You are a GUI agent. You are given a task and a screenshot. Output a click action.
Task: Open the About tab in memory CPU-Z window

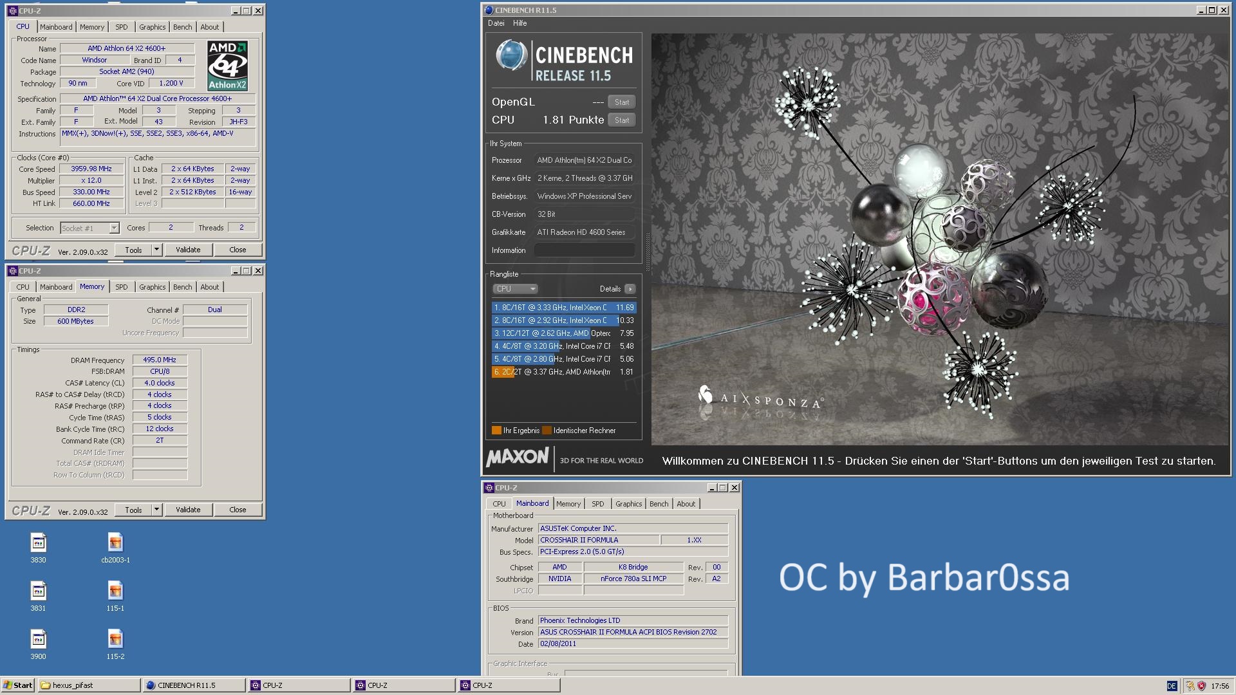[210, 287]
